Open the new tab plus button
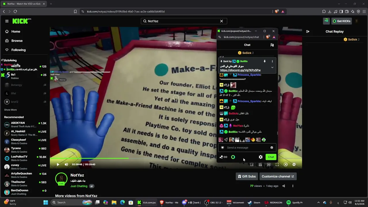Viewport: 368px width, 207px height. click(51, 4)
